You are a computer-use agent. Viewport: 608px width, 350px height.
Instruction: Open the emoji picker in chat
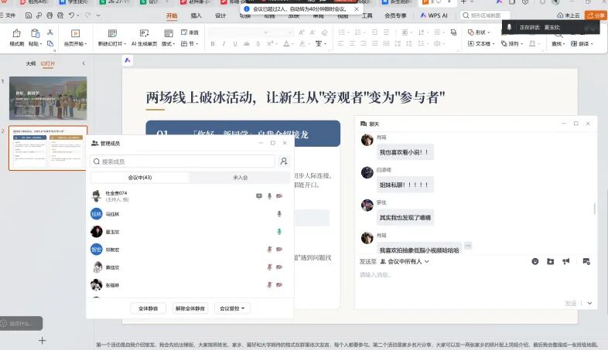[535, 261]
